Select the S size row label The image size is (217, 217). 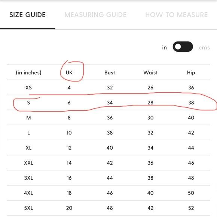pyautogui.click(x=28, y=103)
